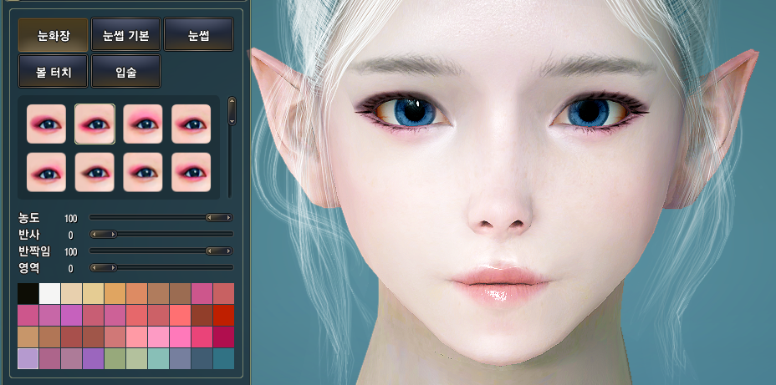This screenshot has height=385, width=776.
Task: Open the 눈썹 기본 tab
Action: point(125,35)
